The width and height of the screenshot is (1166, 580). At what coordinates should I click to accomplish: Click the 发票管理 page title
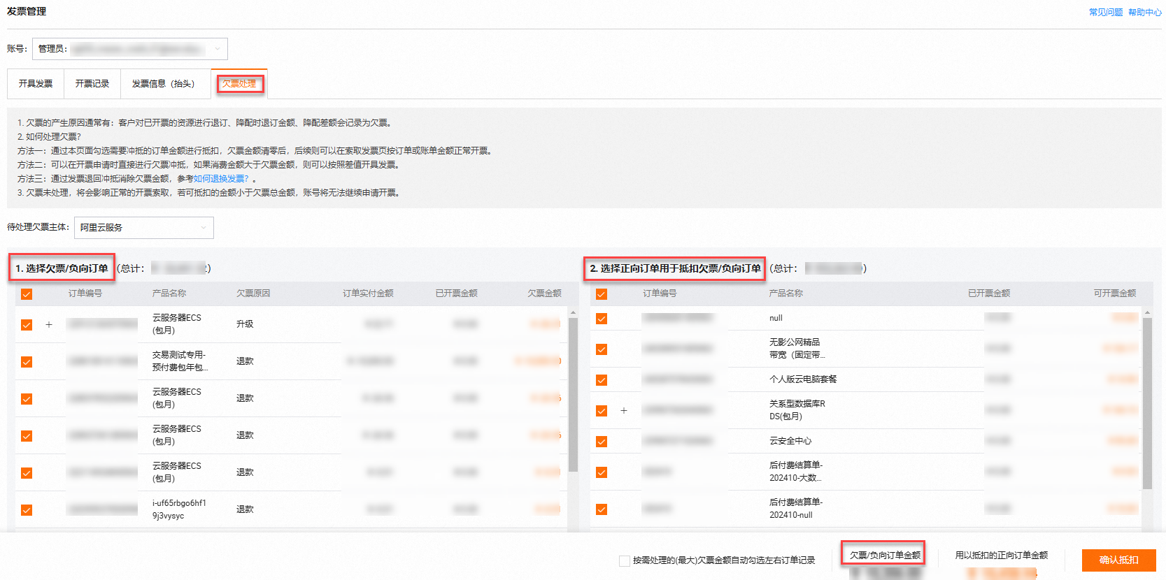(x=27, y=11)
